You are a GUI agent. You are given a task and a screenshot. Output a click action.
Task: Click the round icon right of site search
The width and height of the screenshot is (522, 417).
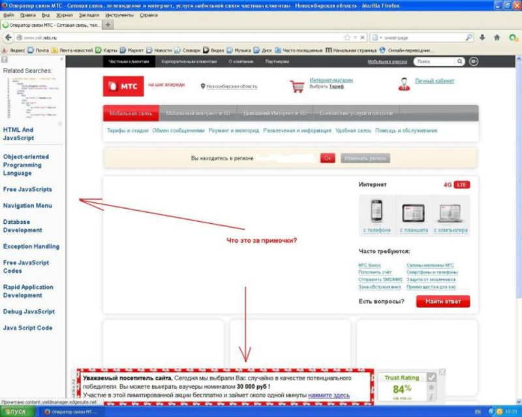click(474, 61)
